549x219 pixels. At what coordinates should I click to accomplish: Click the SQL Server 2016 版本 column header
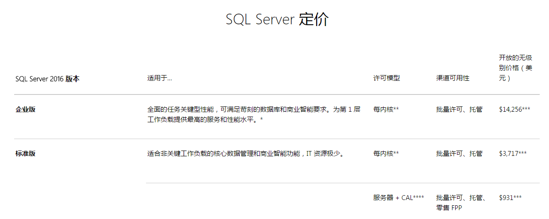click(x=47, y=79)
